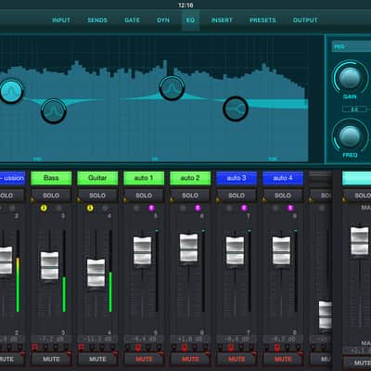Solo the auto 1 channel
This screenshot has width=371, height=371.
click(x=144, y=196)
